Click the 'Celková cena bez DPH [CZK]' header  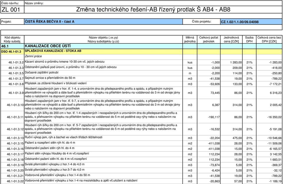tap(269, 39)
